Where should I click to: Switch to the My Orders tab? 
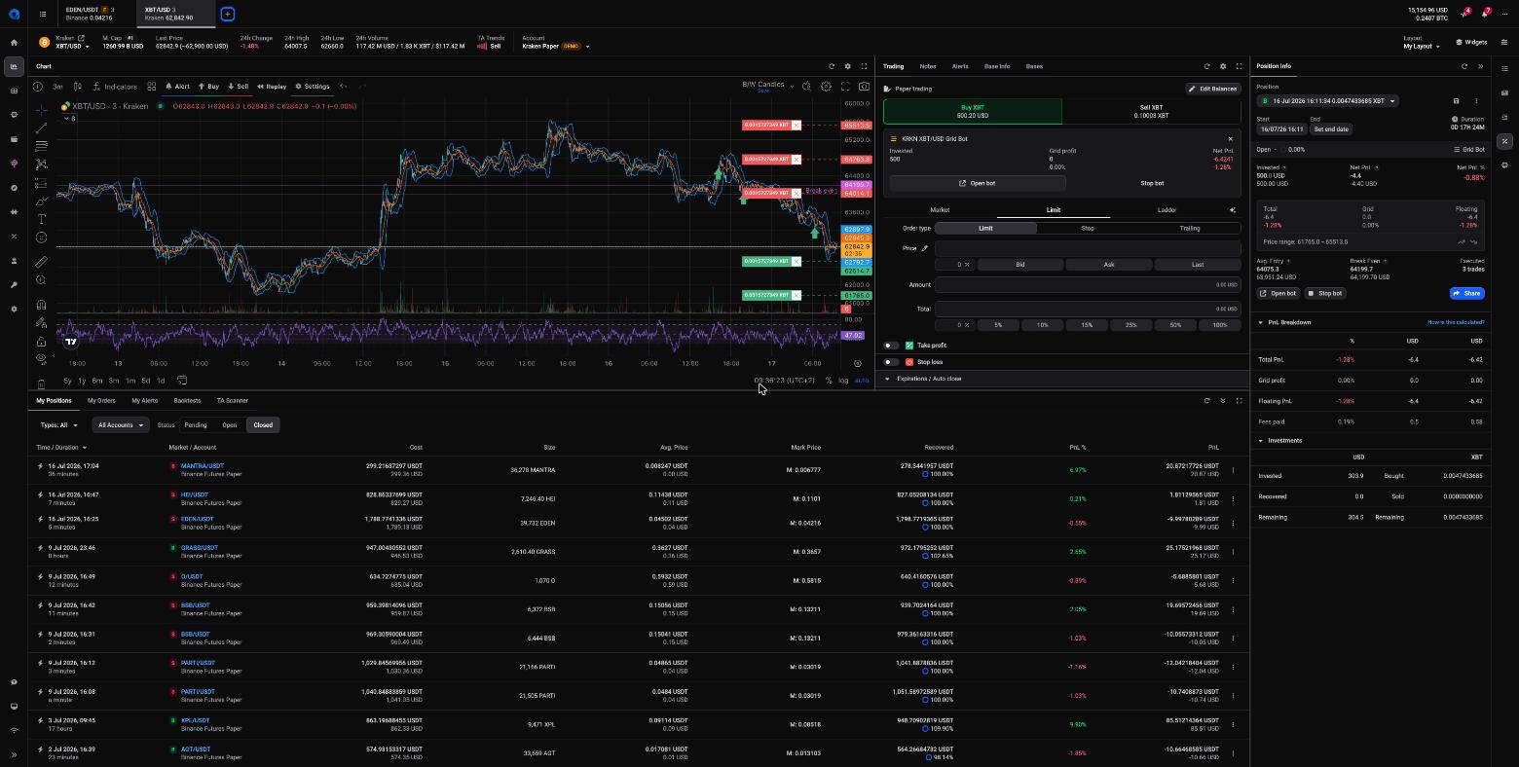(101, 400)
